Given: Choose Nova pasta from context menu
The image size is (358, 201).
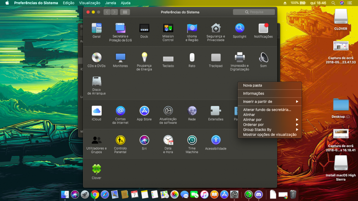Looking at the screenshot, I should click(x=270, y=85).
